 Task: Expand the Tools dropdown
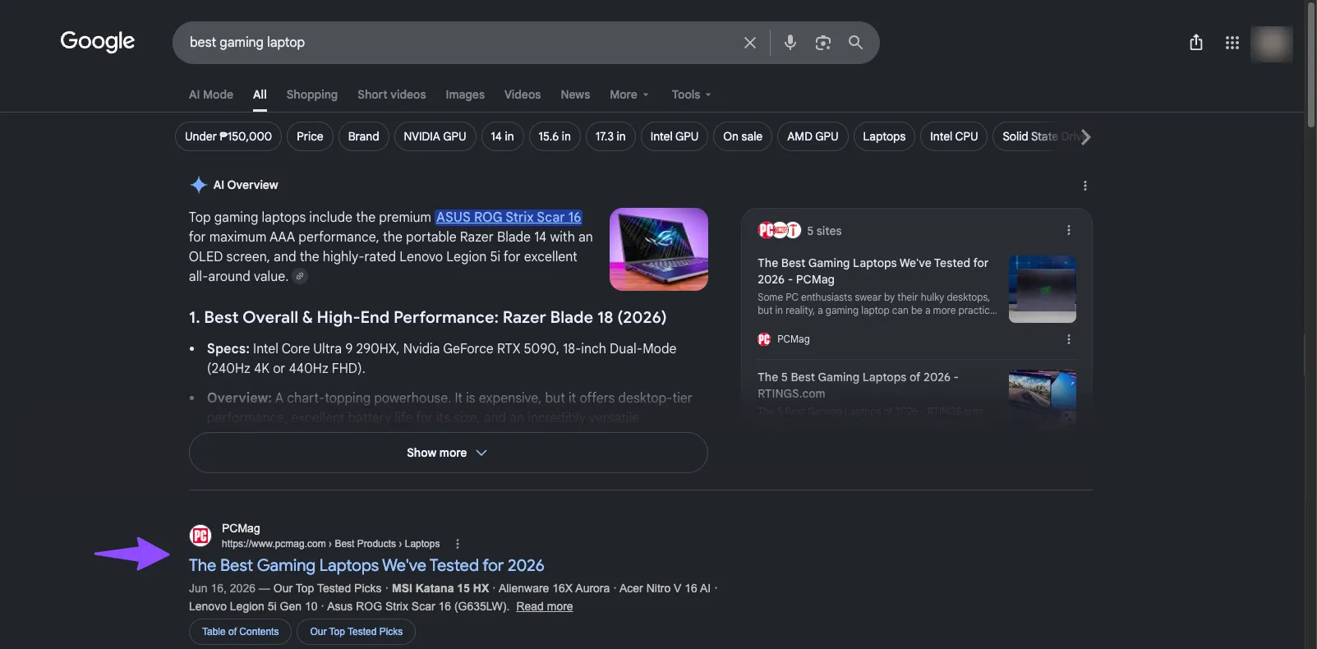coord(691,94)
